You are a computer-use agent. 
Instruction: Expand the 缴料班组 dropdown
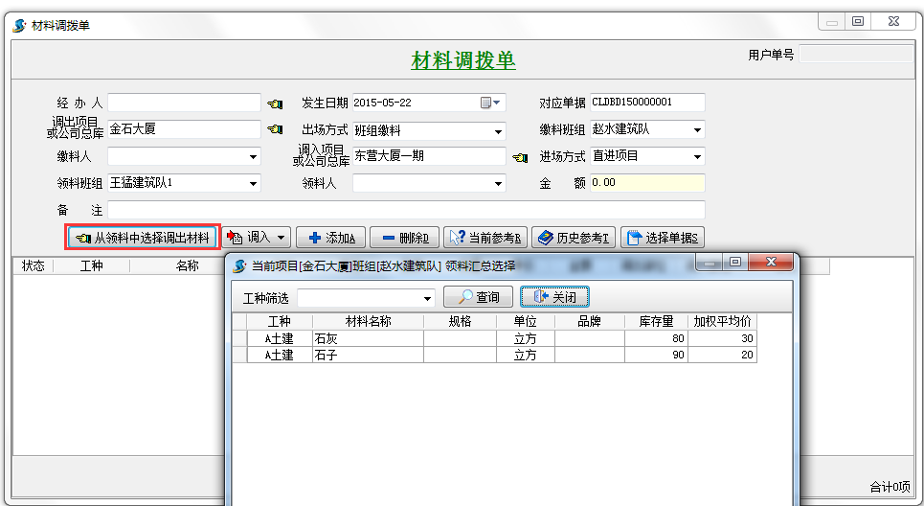pyautogui.click(x=697, y=130)
